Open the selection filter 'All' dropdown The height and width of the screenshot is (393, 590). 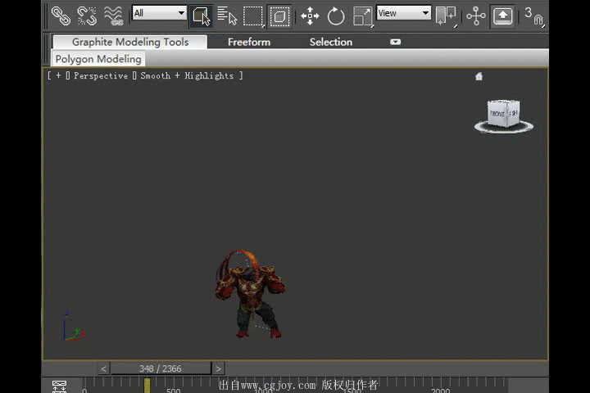[159, 13]
